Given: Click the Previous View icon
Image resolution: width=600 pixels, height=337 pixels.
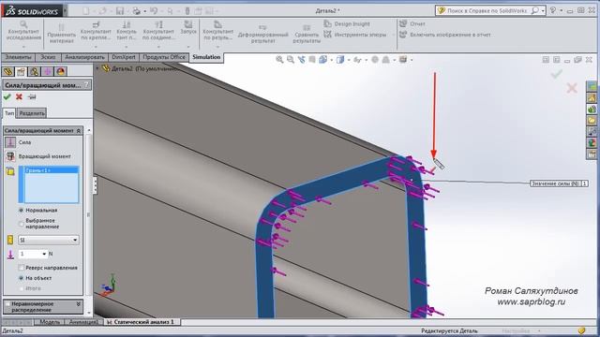Looking at the screenshot, I should 302,60.
